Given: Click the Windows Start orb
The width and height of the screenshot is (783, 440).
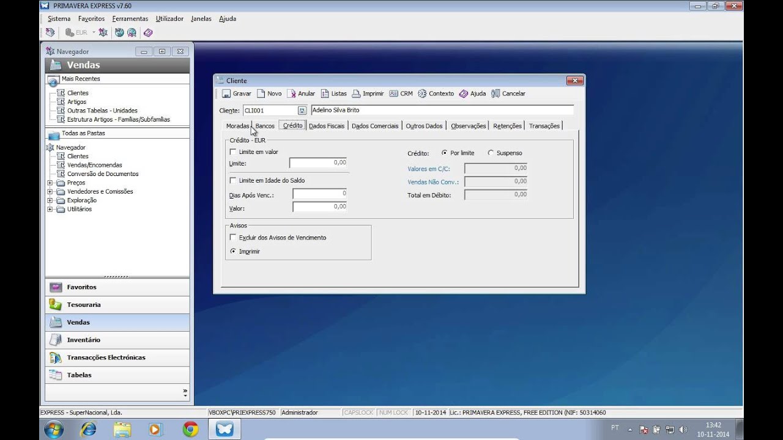Looking at the screenshot, I should pos(54,429).
